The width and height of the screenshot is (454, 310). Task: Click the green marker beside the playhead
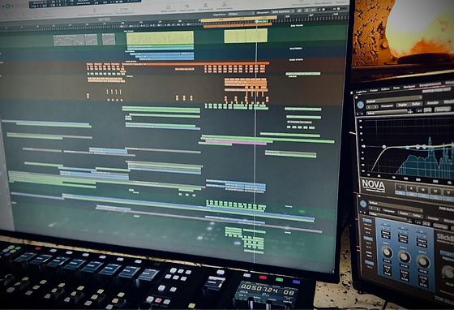(263, 21)
